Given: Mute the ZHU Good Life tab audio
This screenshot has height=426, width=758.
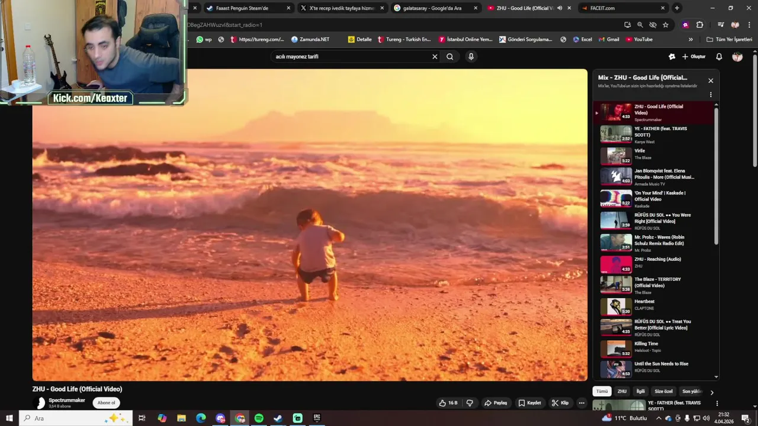Looking at the screenshot, I should pos(560,8).
